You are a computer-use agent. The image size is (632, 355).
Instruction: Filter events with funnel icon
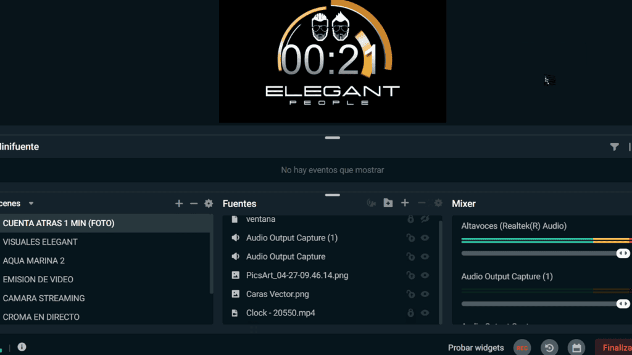tap(614, 147)
